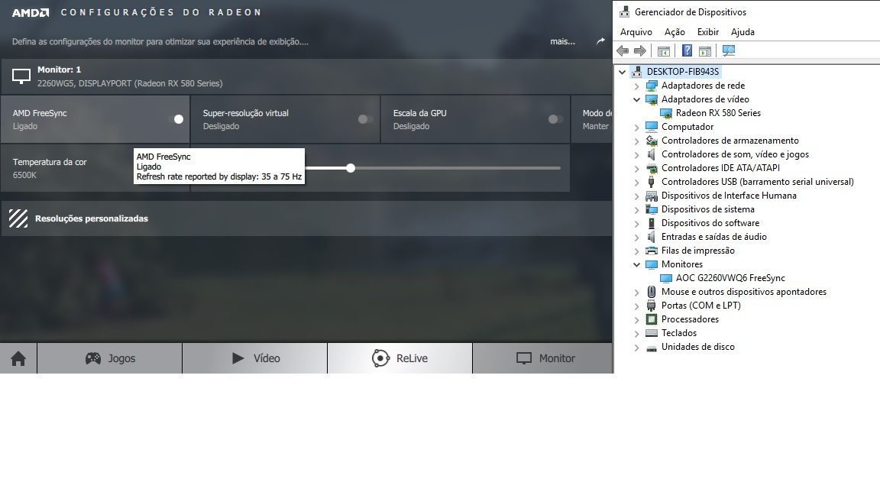
Task: Click the 'mais...' link
Action: (562, 41)
